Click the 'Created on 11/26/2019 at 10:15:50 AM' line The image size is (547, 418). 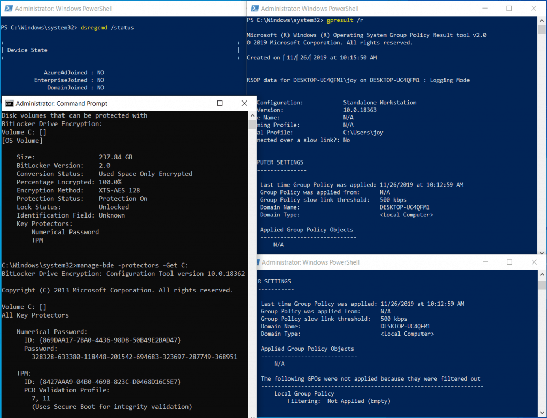[x=311, y=58]
